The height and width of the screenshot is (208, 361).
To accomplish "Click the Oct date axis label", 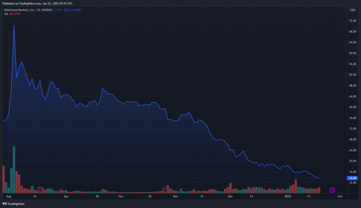I will pyautogui.click(x=121, y=197).
